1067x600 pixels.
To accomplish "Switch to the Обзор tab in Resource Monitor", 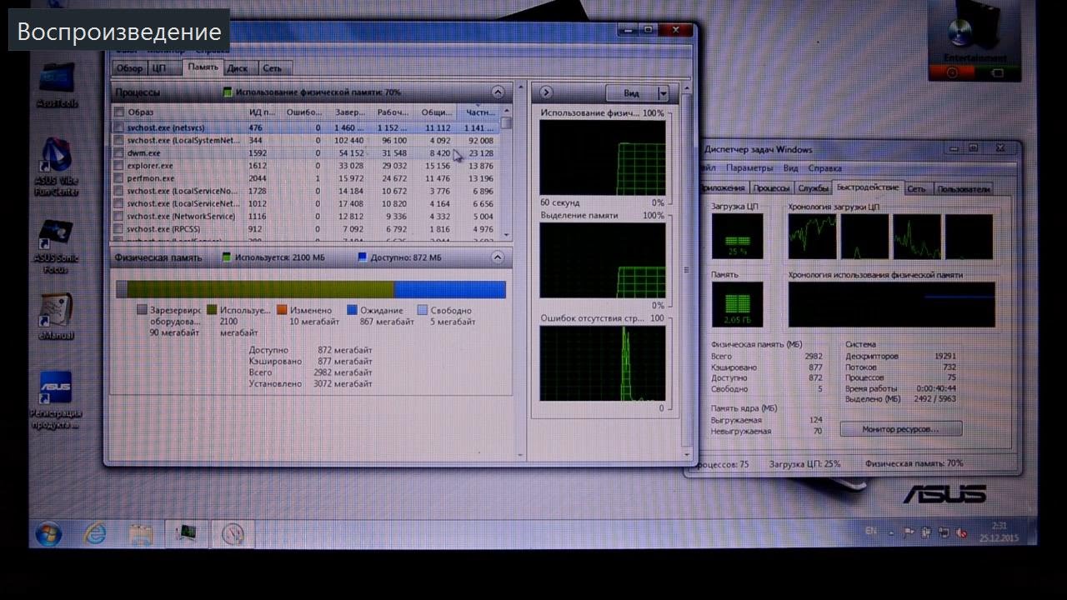I will [130, 68].
